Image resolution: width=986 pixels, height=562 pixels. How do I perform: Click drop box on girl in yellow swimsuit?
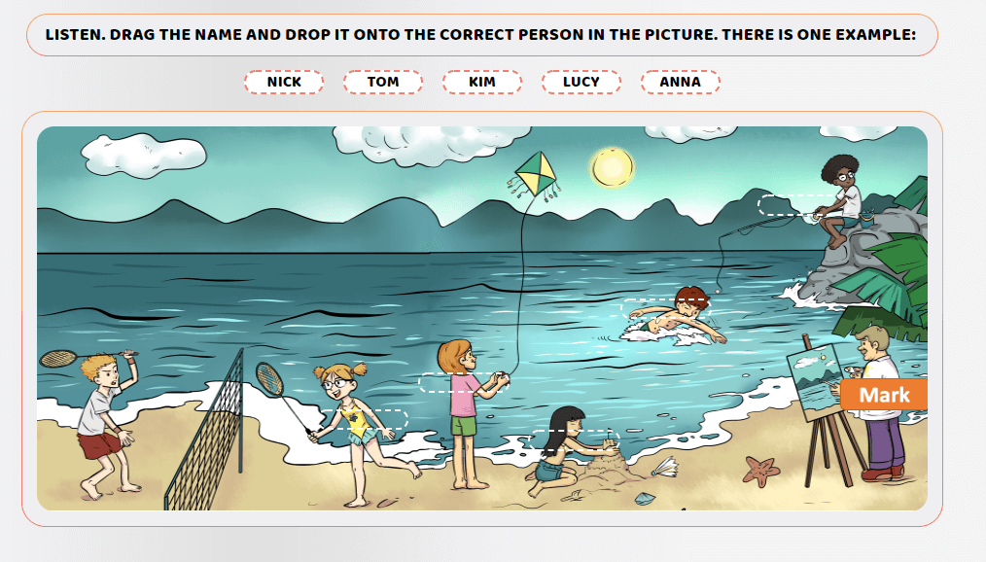[364, 420]
